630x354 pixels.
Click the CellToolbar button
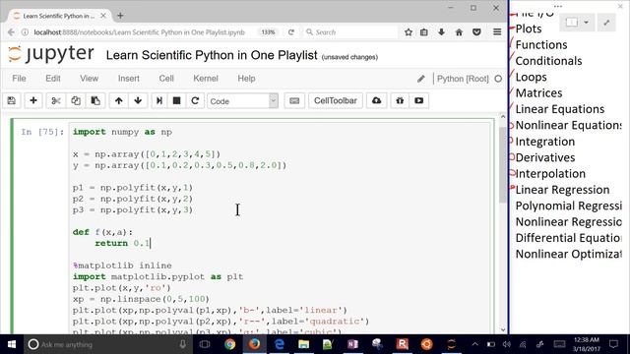point(336,100)
